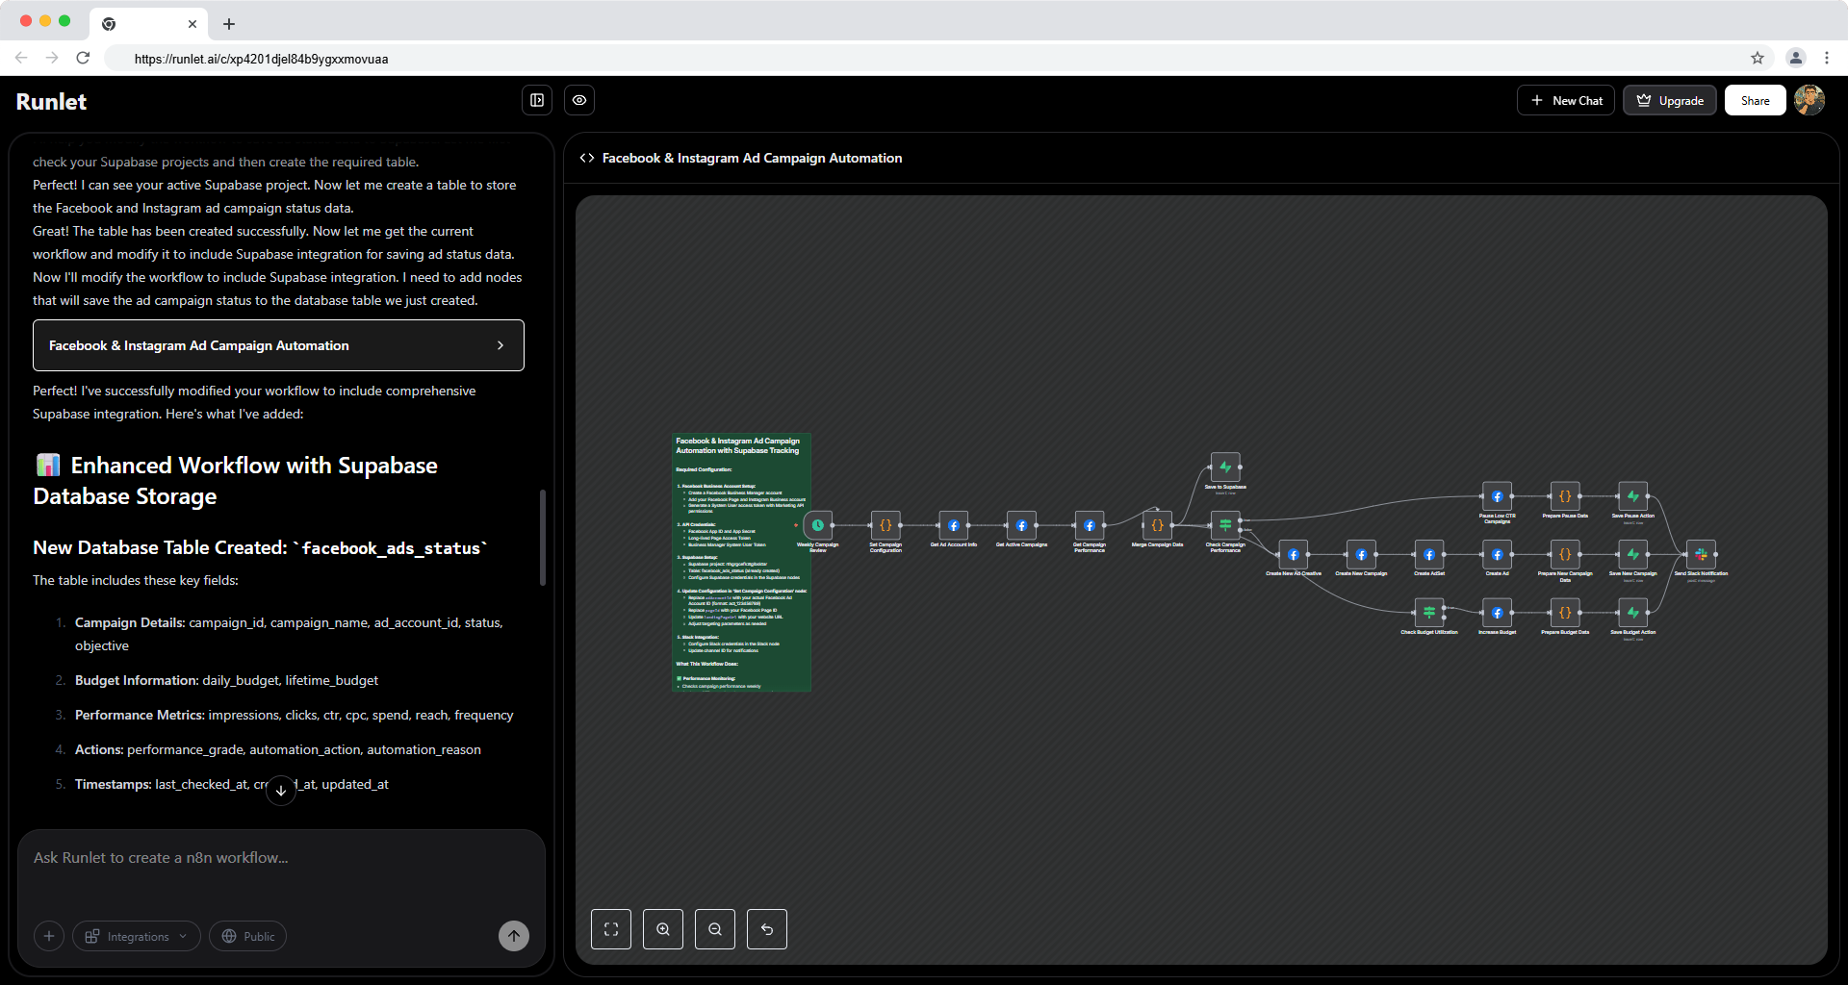This screenshot has width=1848, height=985.
Task: Click the Share button
Action: pyautogui.click(x=1756, y=100)
